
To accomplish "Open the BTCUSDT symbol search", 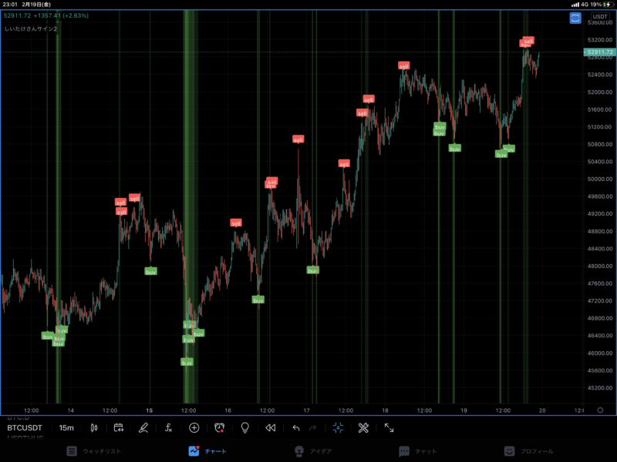I will point(25,427).
